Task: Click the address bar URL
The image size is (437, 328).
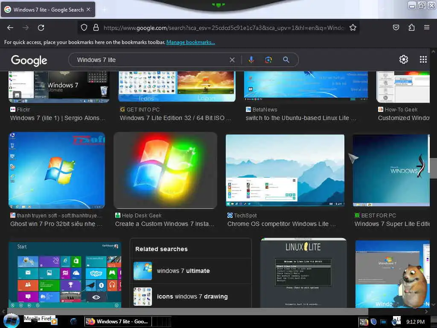Action: 224,28
